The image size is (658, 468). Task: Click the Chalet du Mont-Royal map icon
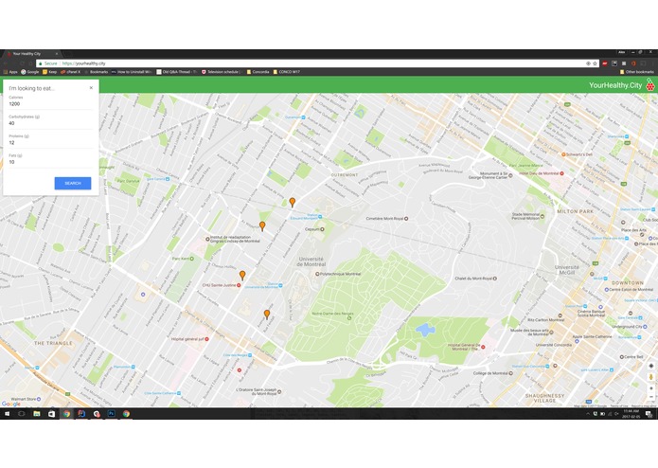tap(495, 279)
